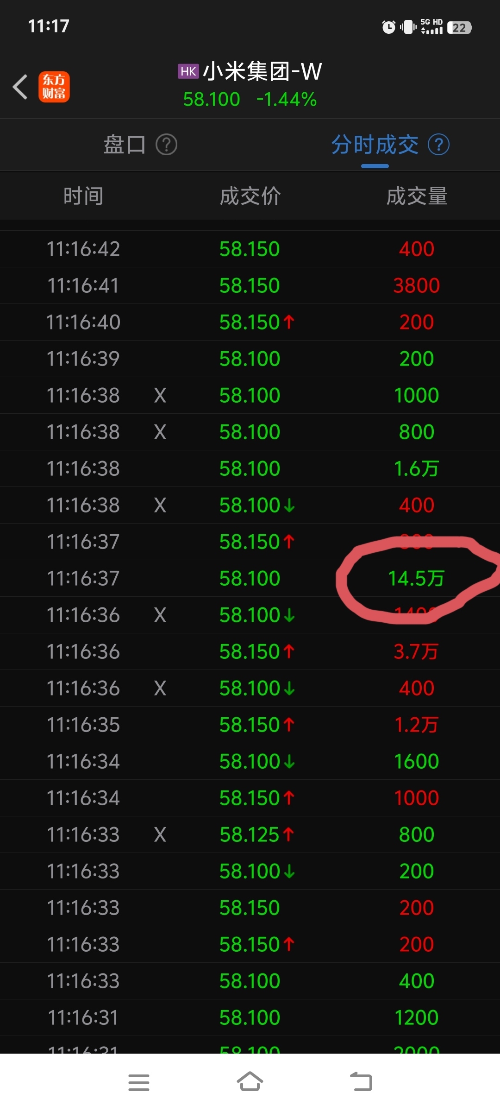Tap the alarm icon in status bar

pyautogui.click(x=388, y=27)
